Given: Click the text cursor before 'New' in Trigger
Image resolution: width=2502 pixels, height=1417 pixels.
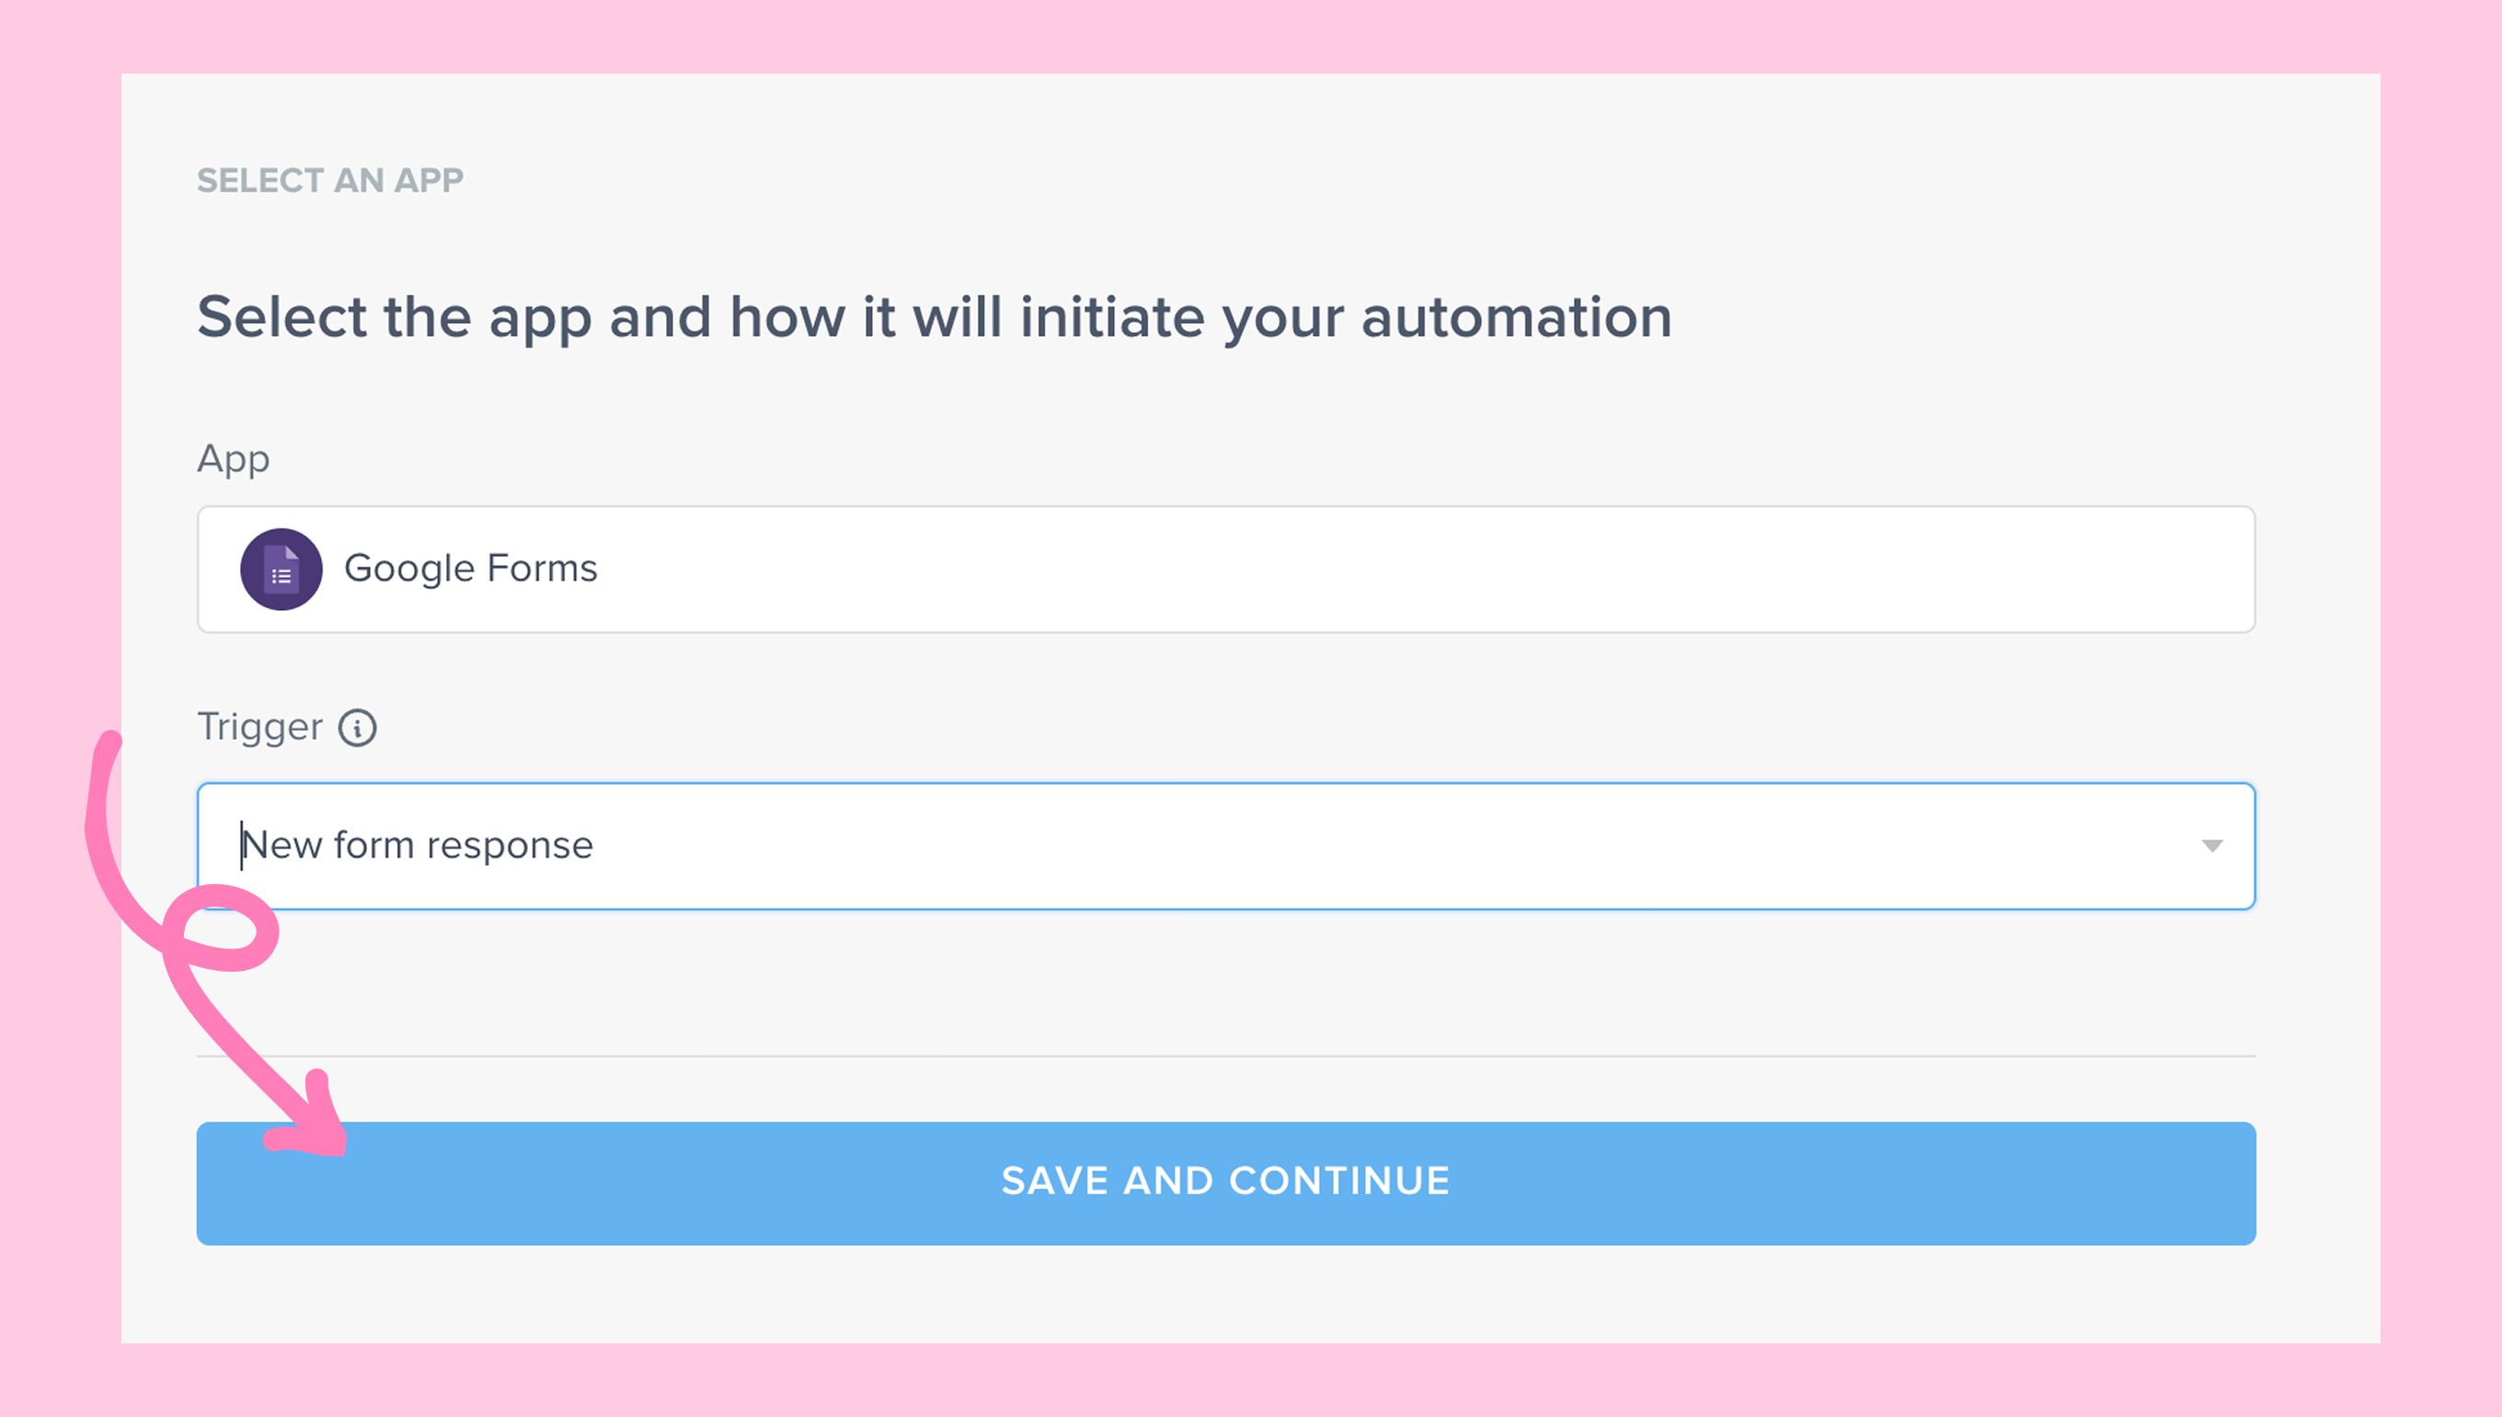Looking at the screenshot, I should [x=241, y=845].
